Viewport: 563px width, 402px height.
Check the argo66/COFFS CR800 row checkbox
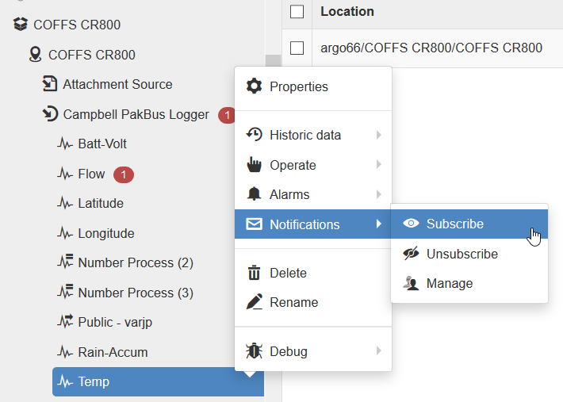tap(297, 48)
